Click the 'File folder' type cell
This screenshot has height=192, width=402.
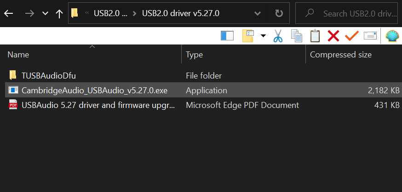point(204,75)
